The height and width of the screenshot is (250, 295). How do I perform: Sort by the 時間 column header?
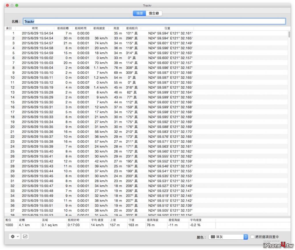click(35, 28)
